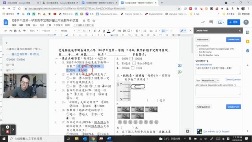252x142 pixels.
Task: Underline the selected text
Action: tap(104, 31)
